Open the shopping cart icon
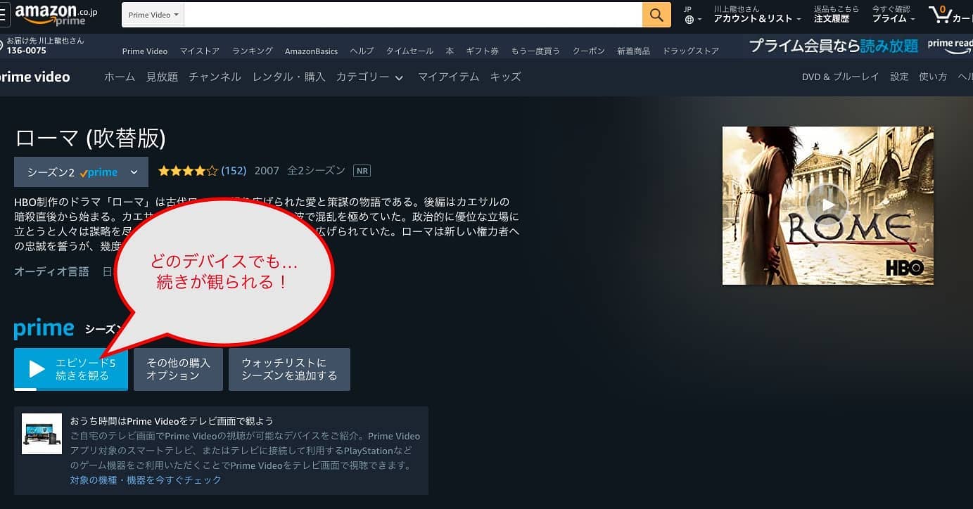Viewport: 973px width, 509px height. point(943,14)
